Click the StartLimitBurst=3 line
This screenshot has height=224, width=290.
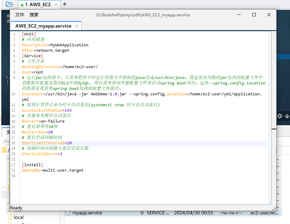click(x=42, y=154)
